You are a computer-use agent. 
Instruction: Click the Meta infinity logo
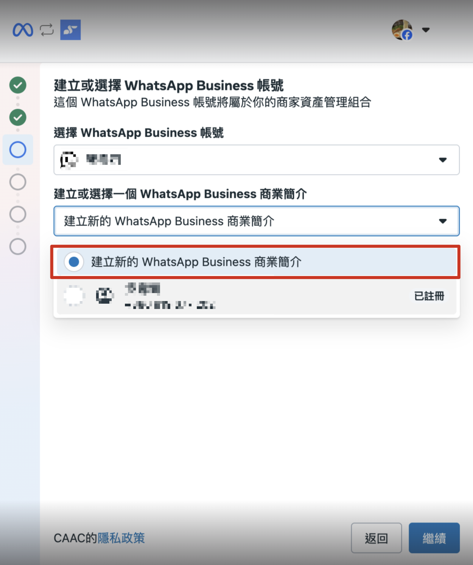pyautogui.click(x=23, y=30)
